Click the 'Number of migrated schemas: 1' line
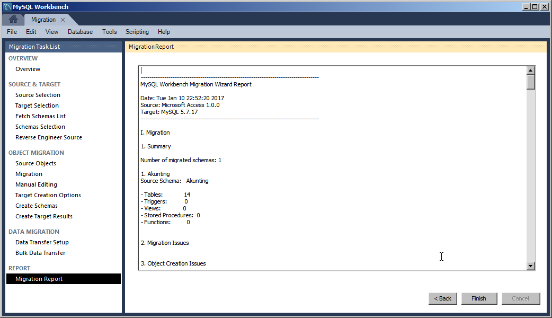Screen dimensions: 552x318 [x=181, y=160]
